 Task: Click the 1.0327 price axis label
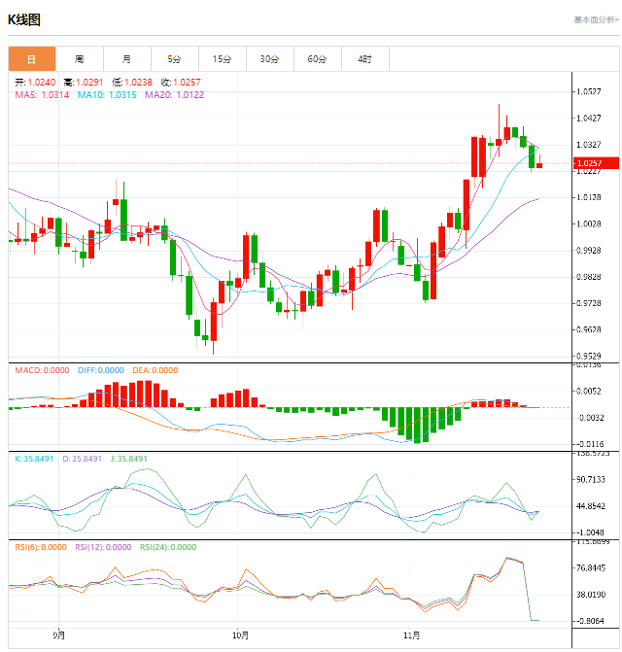588,144
